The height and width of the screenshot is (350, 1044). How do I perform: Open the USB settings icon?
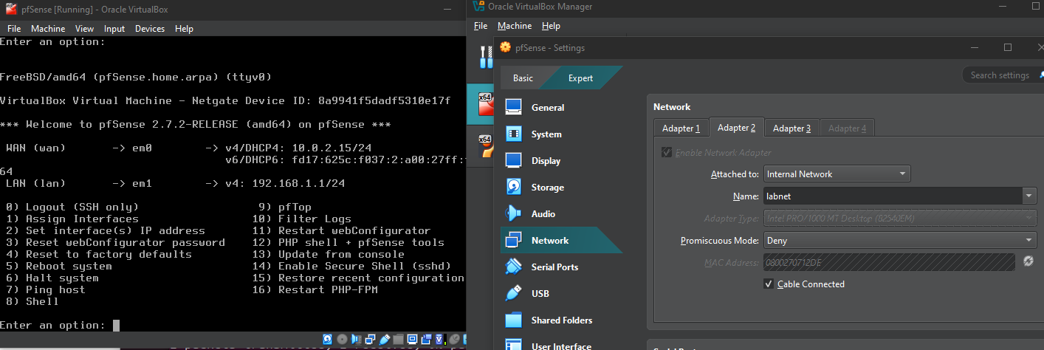(x=514, y=293)
